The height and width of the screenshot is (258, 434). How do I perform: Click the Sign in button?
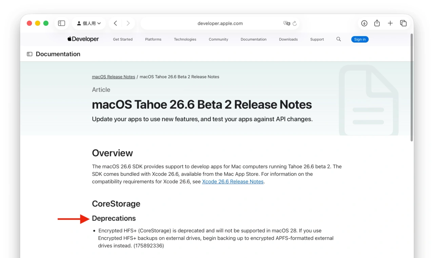360,39
